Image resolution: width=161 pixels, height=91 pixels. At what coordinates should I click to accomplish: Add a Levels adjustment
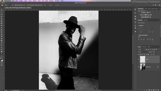point(144,13)
